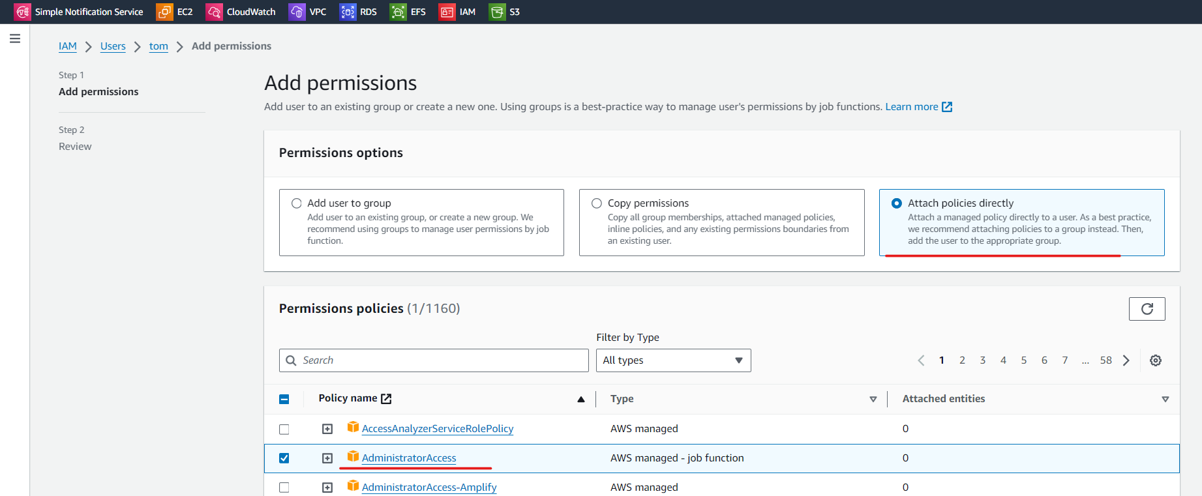Go to page 4 of policies
1202x496 pixels.
point(1003,360)
